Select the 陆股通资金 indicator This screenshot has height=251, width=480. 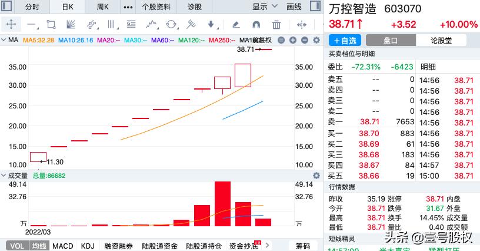(160, 246)
